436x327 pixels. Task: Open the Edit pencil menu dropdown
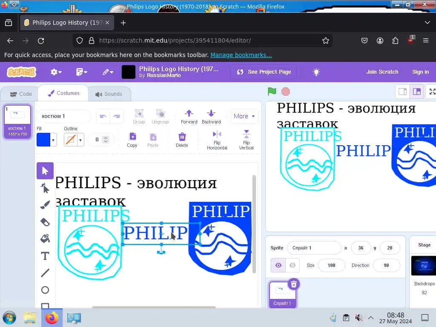(108, 72)
